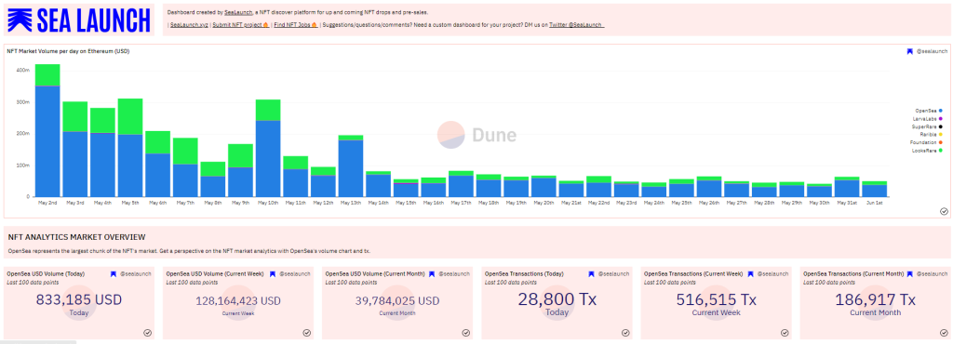The image size is (953, 344).
Task: Click the 186,917 Tx value
Action: click(x=875, y=299)
